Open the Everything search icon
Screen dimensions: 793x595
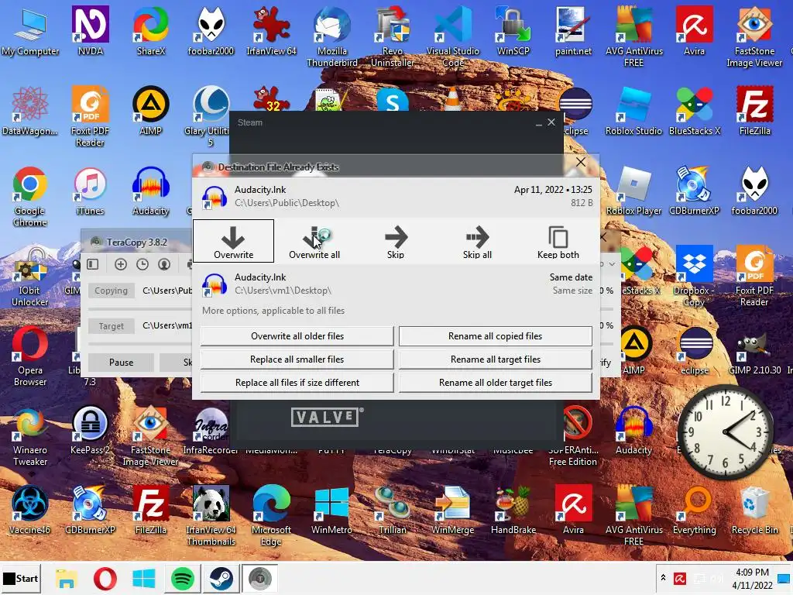point(694,510)
